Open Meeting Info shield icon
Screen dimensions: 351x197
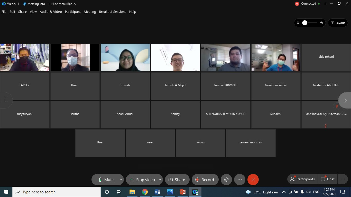[25, 4]
